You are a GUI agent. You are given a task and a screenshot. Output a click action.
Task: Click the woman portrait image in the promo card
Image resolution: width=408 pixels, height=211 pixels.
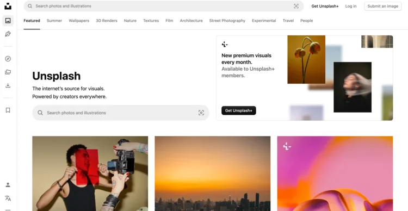(353, 87)
